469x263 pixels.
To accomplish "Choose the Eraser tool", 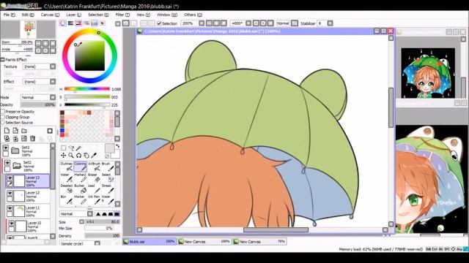I will click(94, 178).
